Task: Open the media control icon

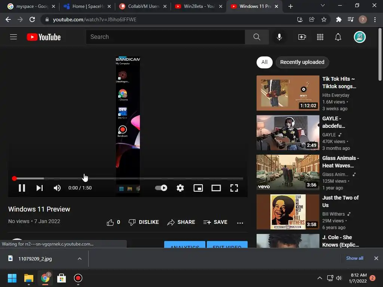Action: [350, 19]
